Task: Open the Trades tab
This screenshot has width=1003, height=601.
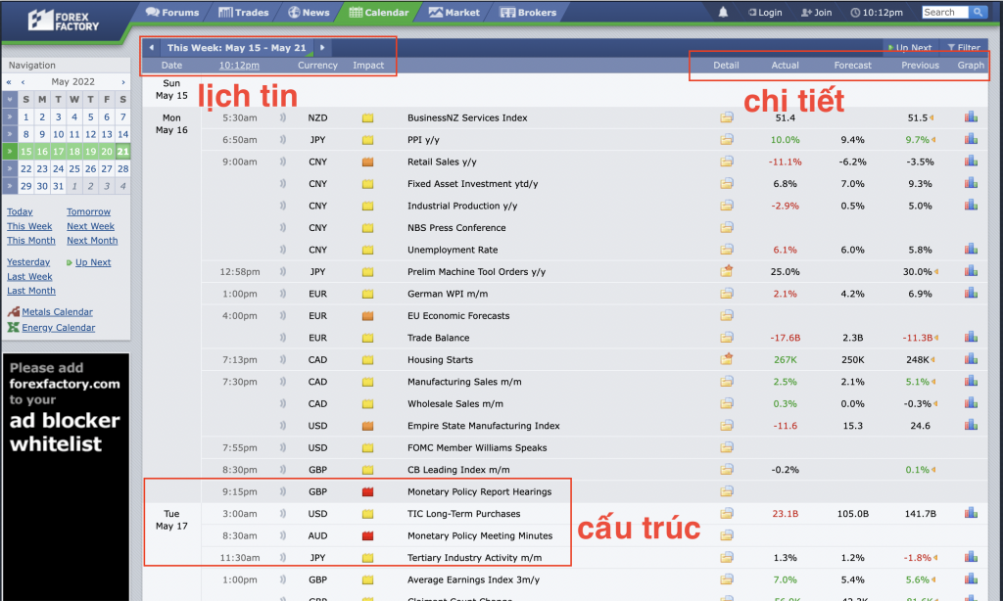Action: 243,12
